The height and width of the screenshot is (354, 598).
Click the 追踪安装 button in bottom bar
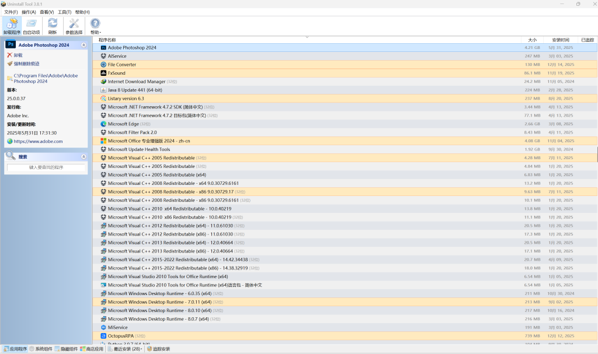tap(159, 349)
